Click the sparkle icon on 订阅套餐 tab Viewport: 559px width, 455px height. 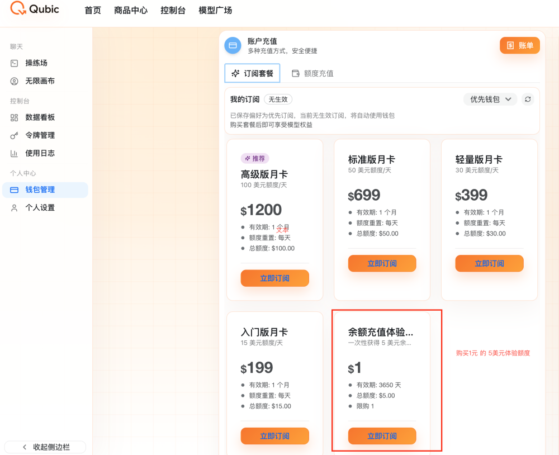235,73
